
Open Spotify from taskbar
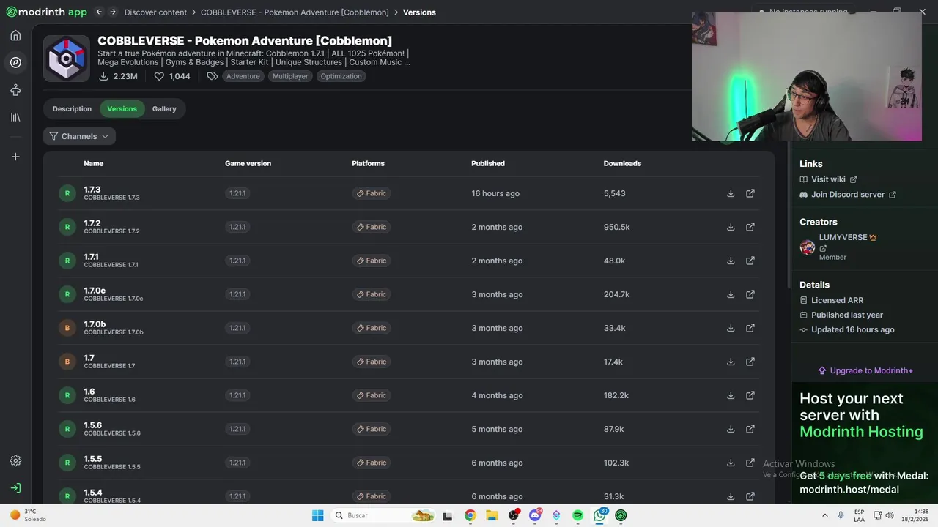(577, 515)
